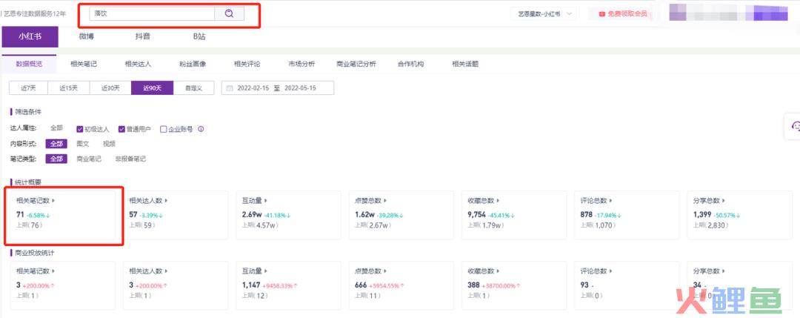Click the 1,399 shares value

702,215
